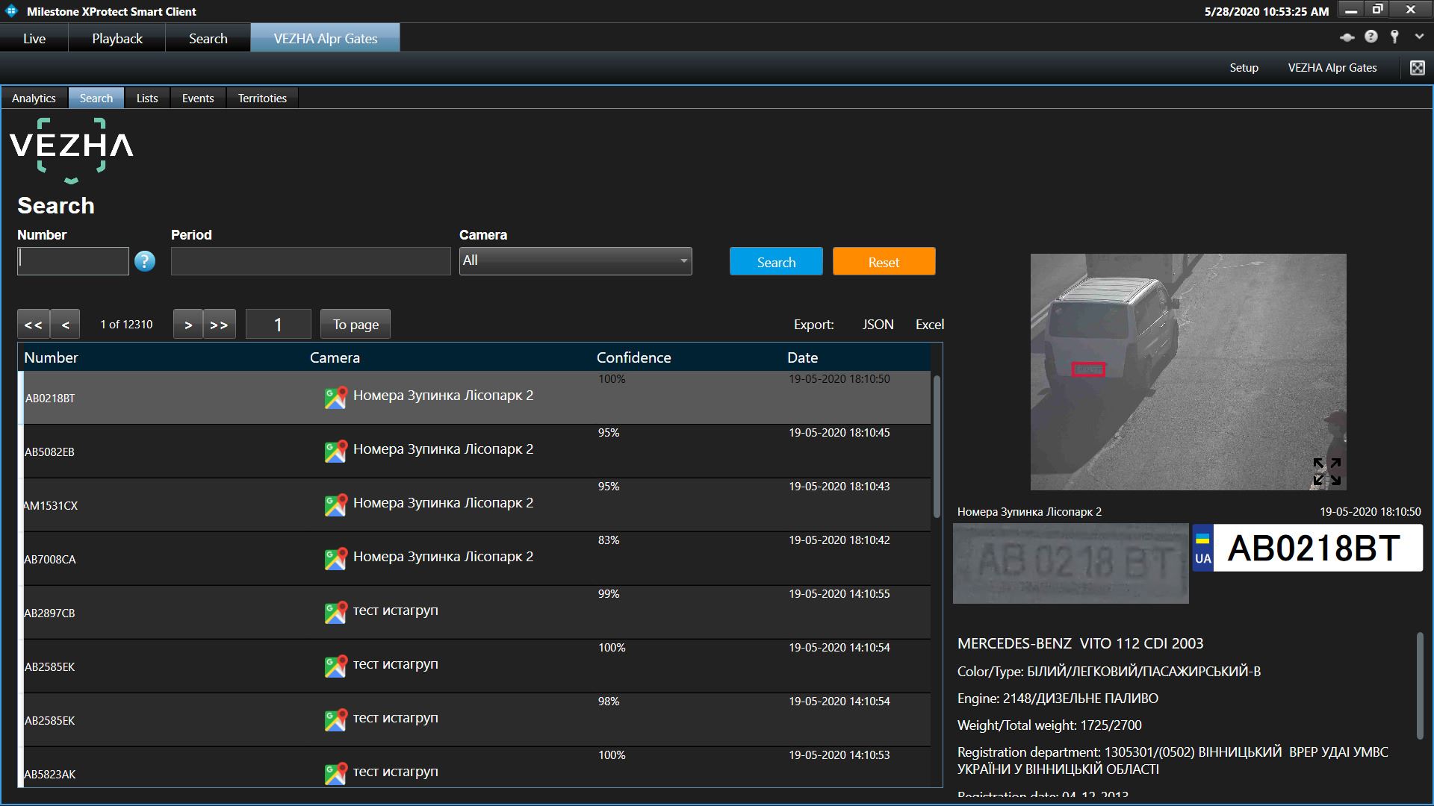The width and height of the screenshot is (1434, 806).
Task: Focus the Period input field
Action: [x=311, y=261]
